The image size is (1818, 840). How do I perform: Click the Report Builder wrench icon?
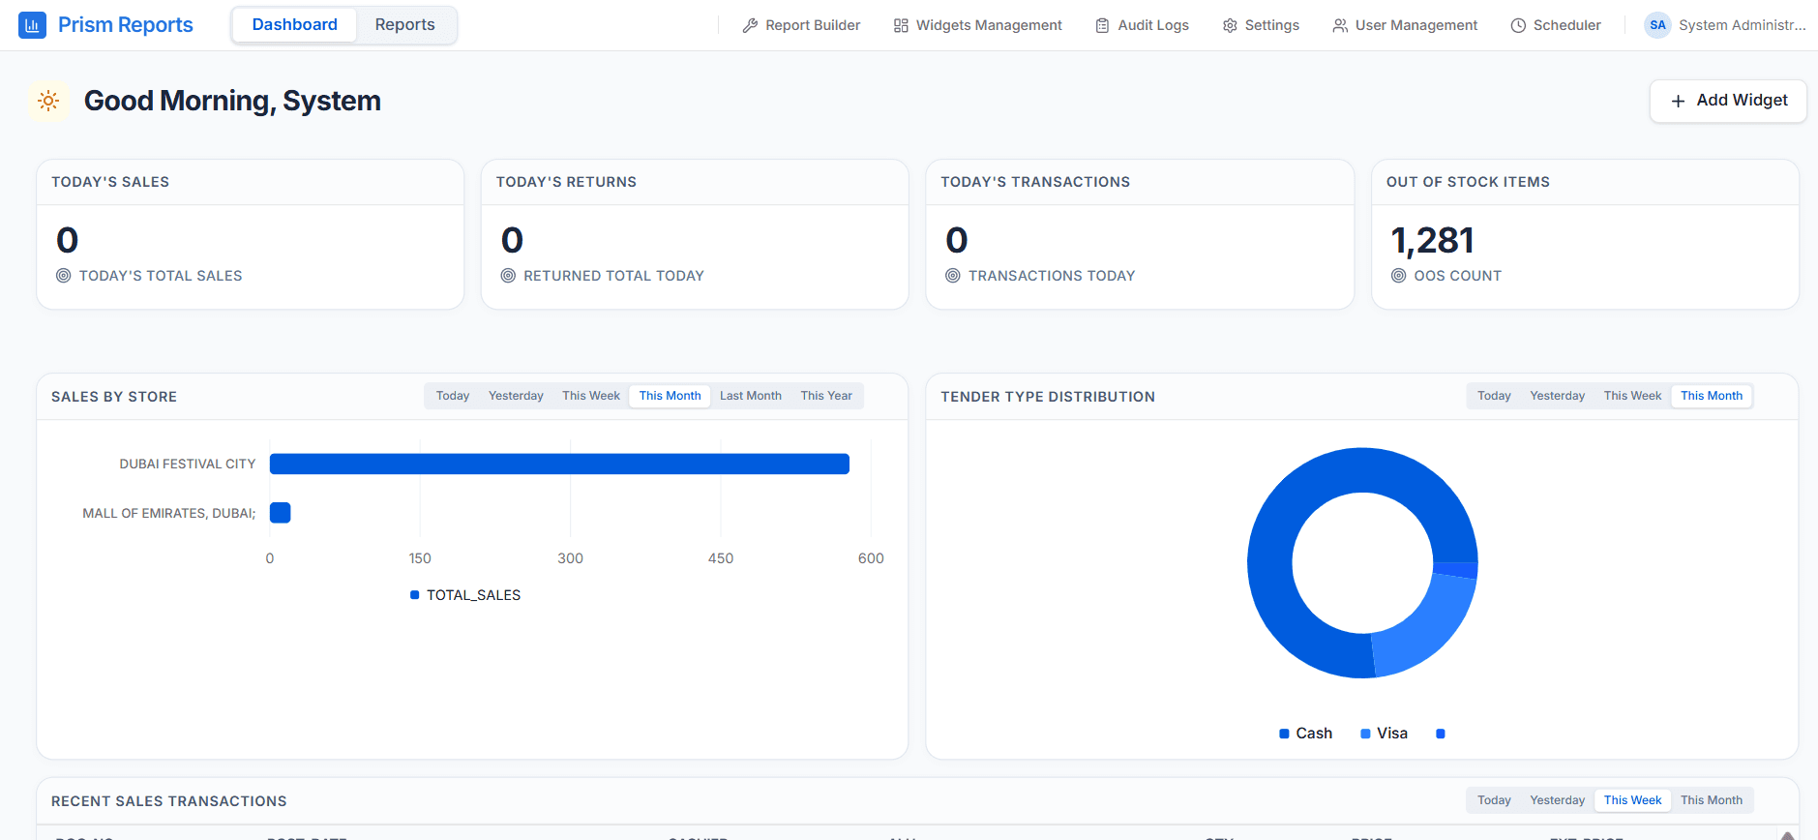tap(750, 26)
